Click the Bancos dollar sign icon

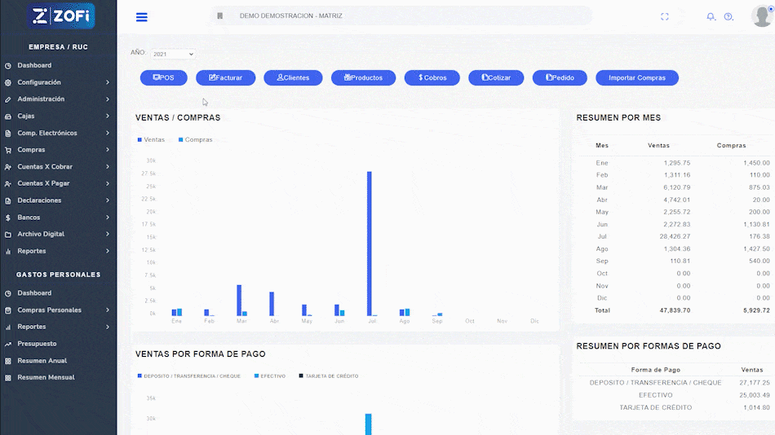point(7,217)
